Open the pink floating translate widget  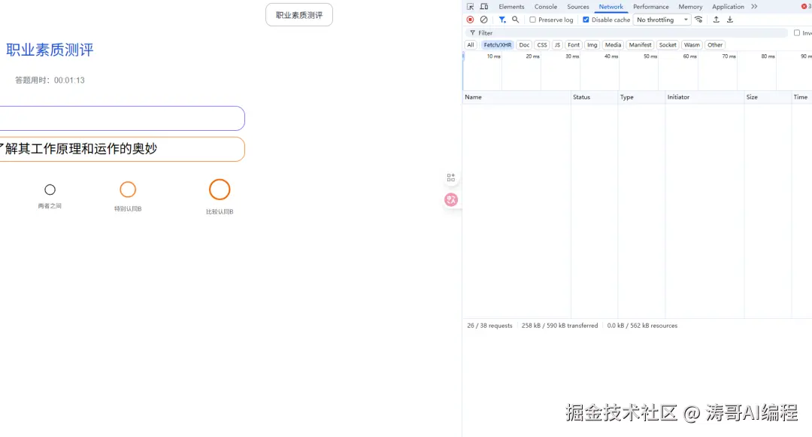coord(451,199)
